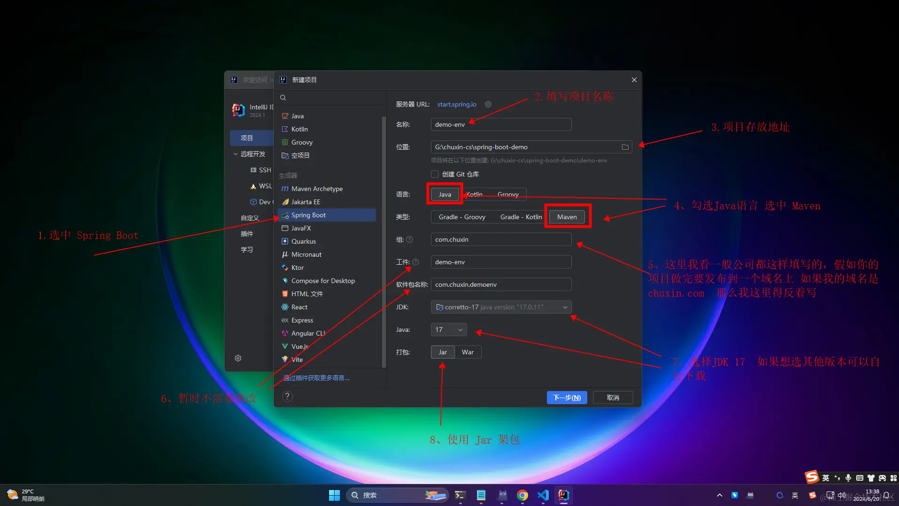Open SSH item in Welcome window
899x506 pixels.
click(x=261, y=170)
